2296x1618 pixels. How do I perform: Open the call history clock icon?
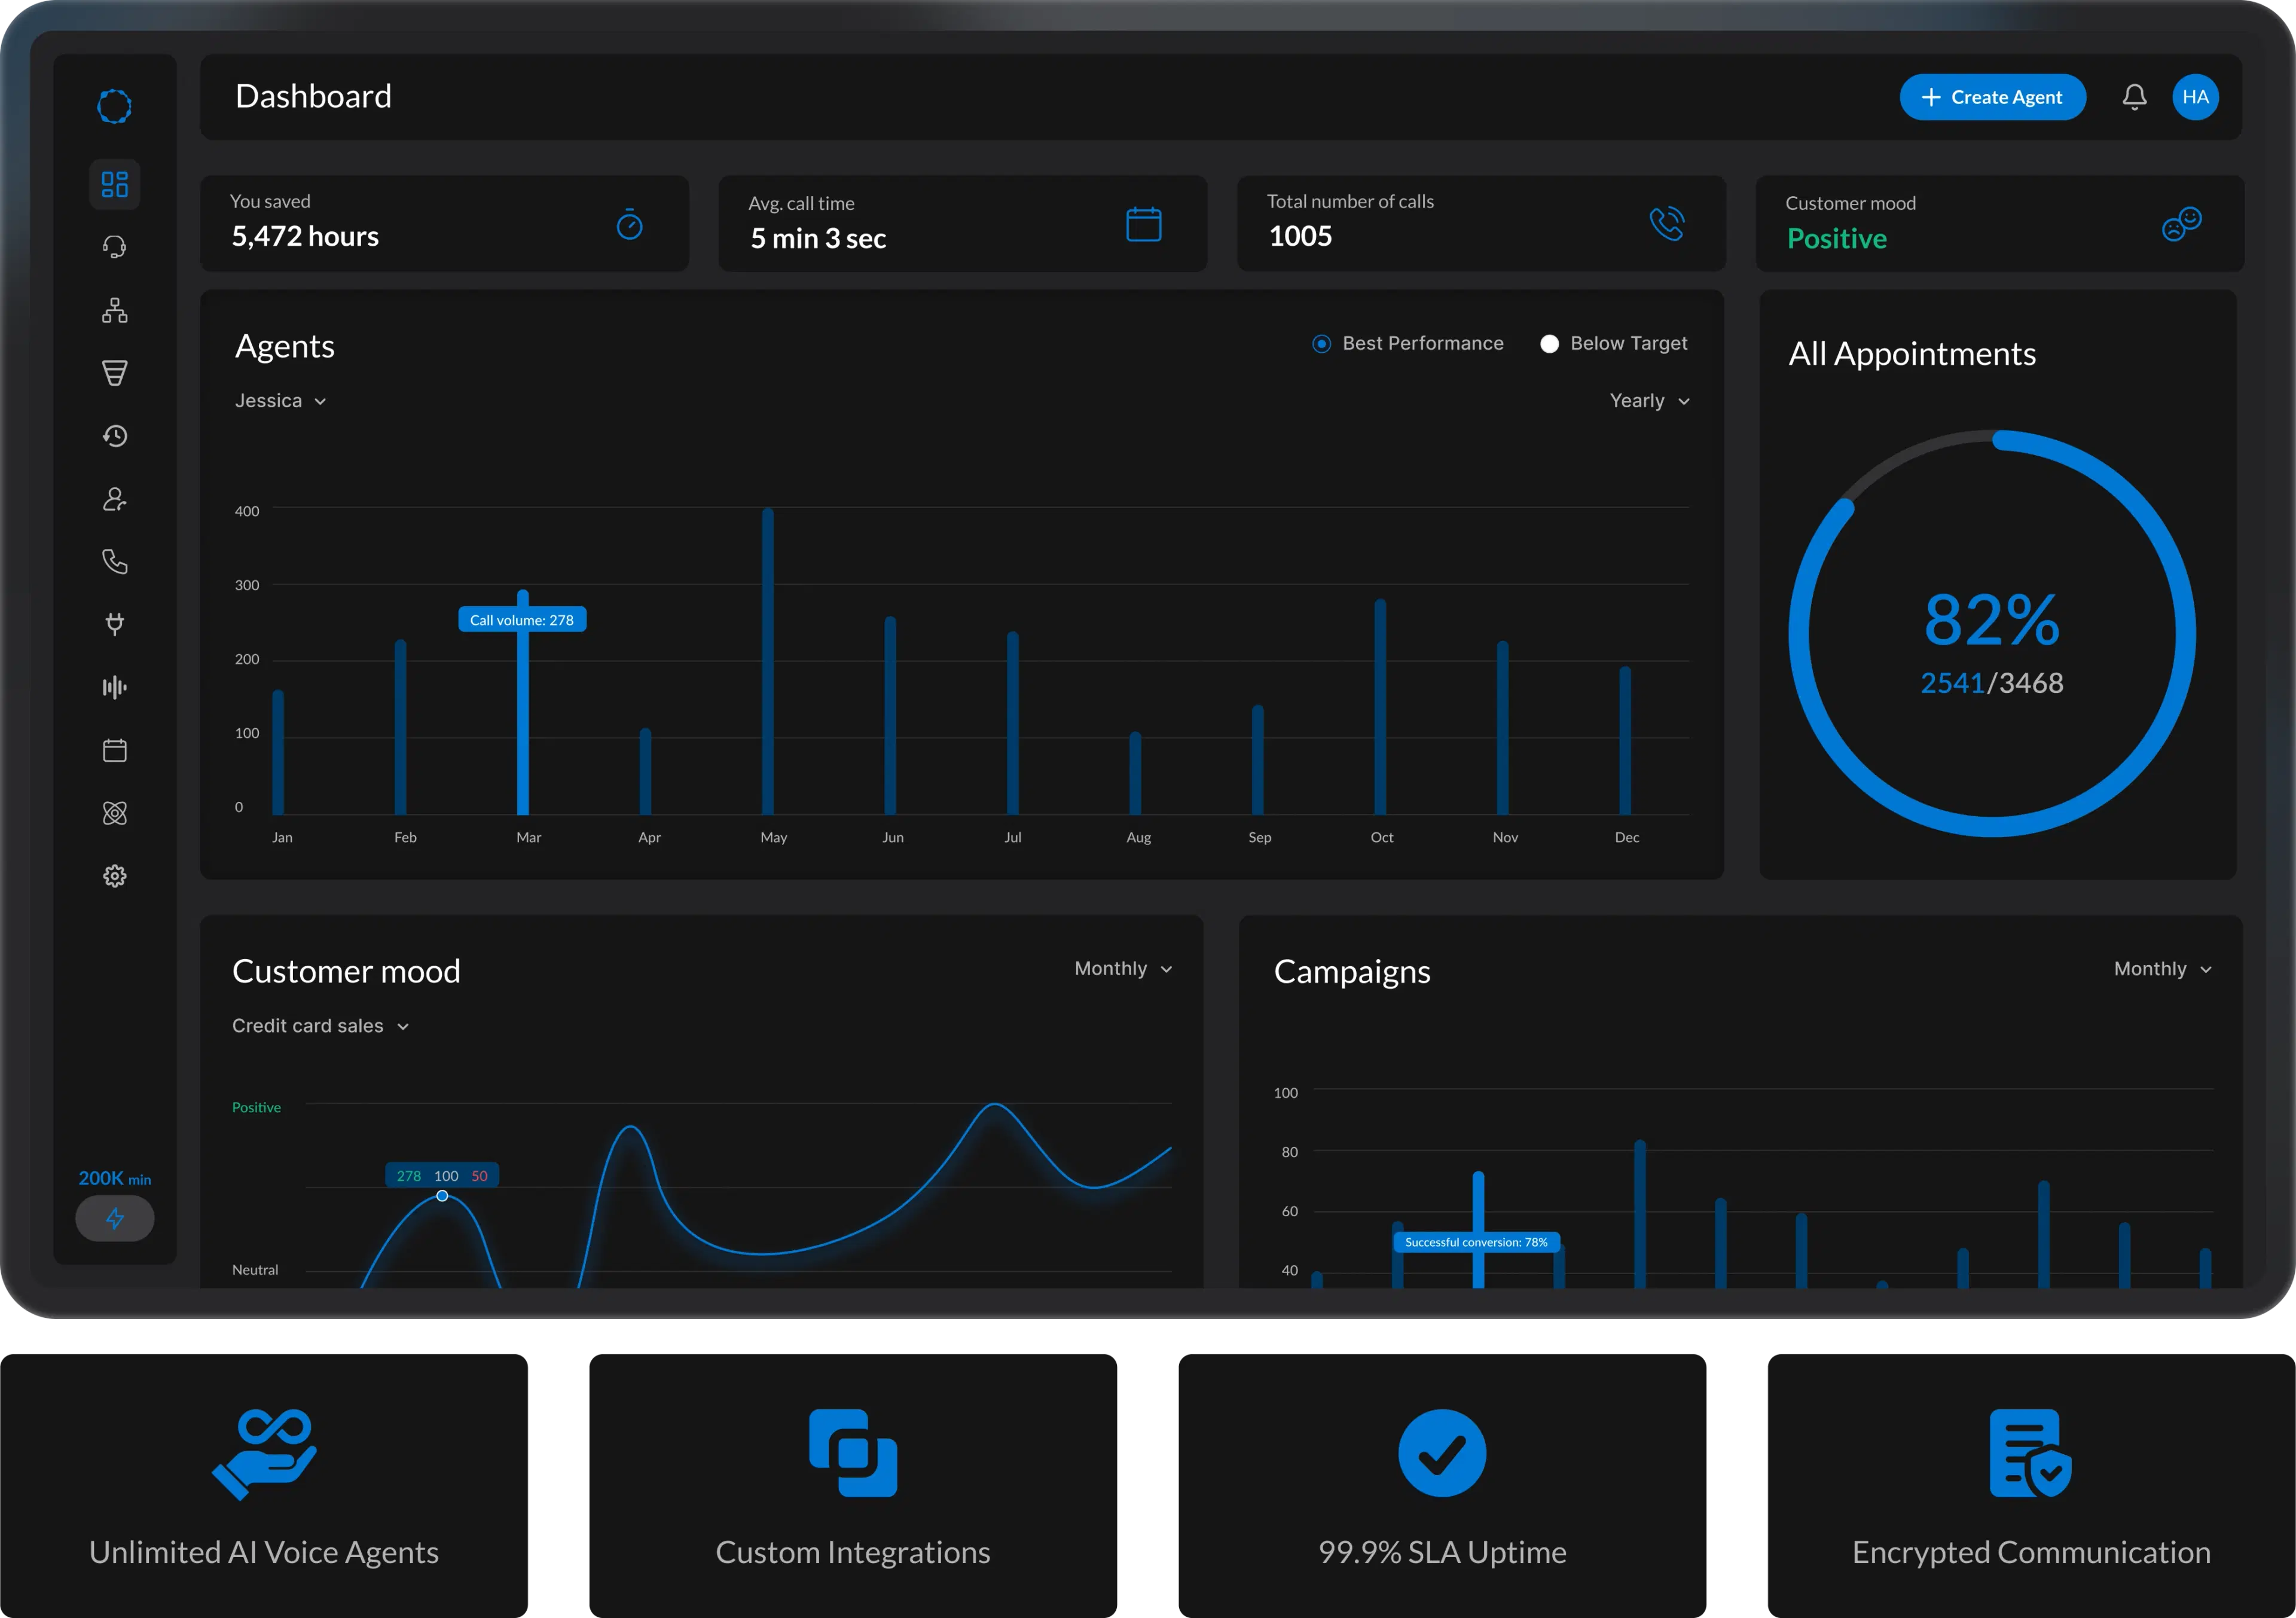pos(114,436)
